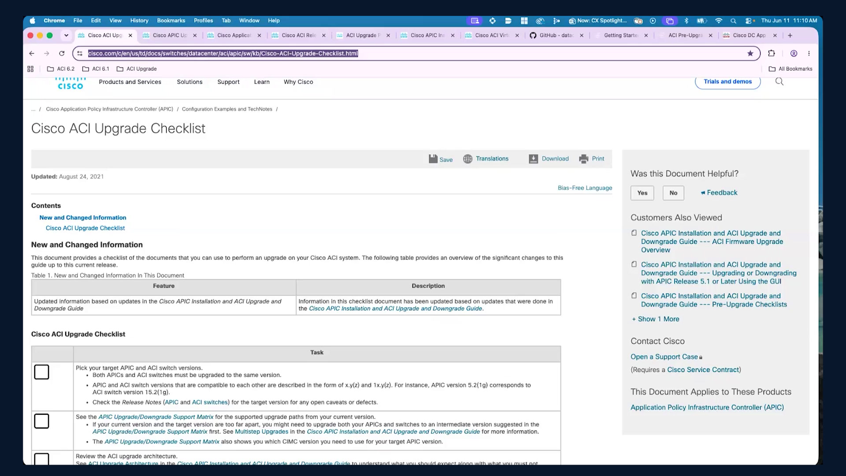
Task: Open 'Open a Support Case' link
Action: coord(664,357)
